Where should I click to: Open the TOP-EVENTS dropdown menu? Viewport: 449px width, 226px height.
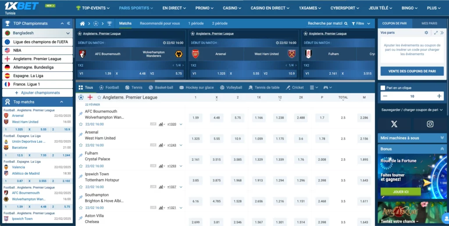(93, 8)
